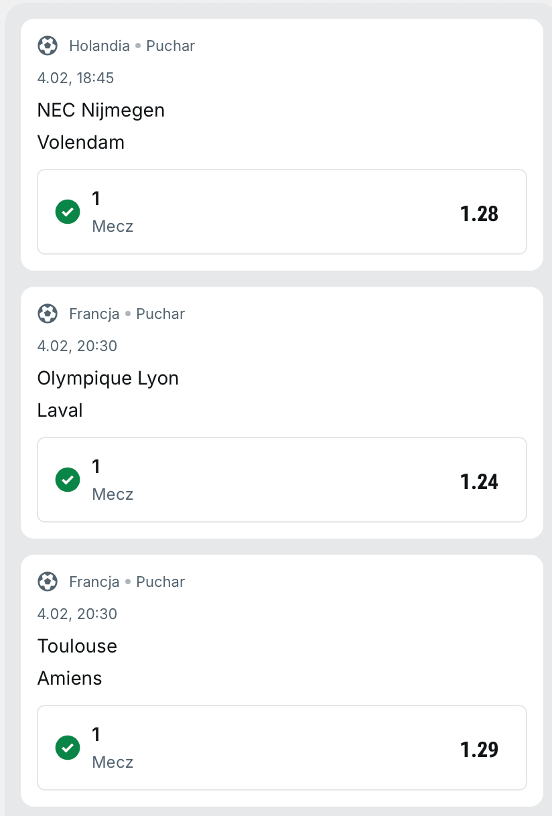This screenshot has width=552, height=816.
Task: Select the 1.24 odds value
Action: point(479,482)
